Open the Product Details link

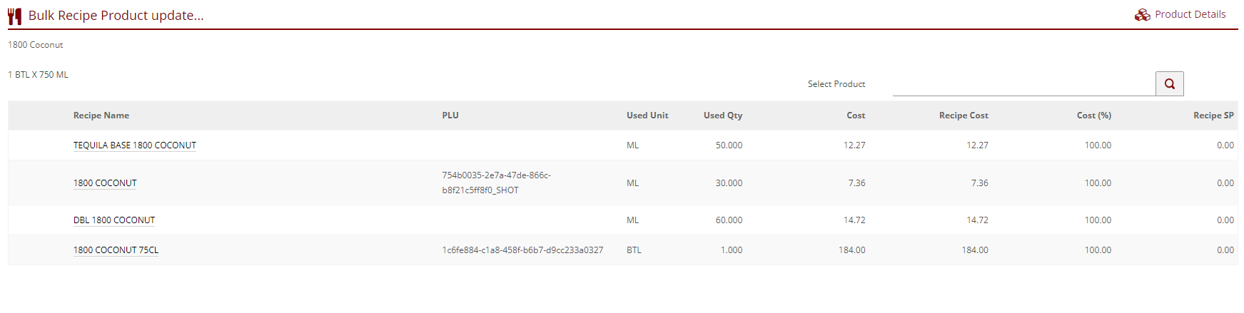tap(1190, 14)
